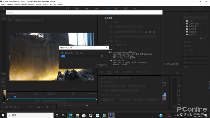The image size is (210, 118).
Task: Click the Comments input field in export settings
Action: point(136,37)
